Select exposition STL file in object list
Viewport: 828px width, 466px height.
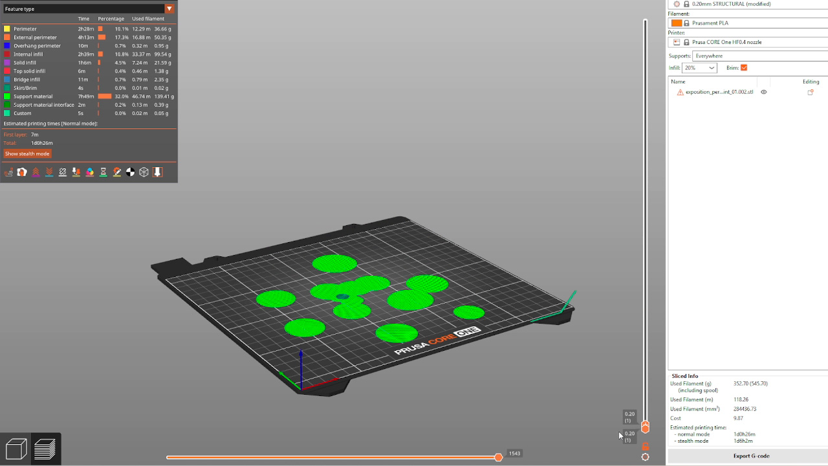[719, 92]
